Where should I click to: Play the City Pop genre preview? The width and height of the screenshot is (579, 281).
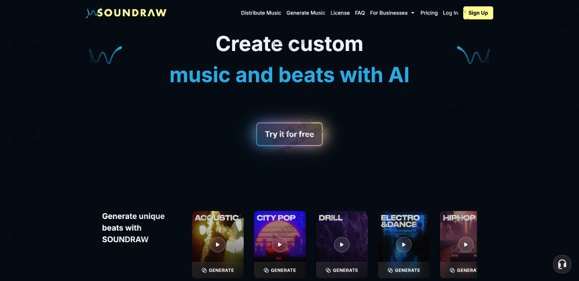coord(280,244)
